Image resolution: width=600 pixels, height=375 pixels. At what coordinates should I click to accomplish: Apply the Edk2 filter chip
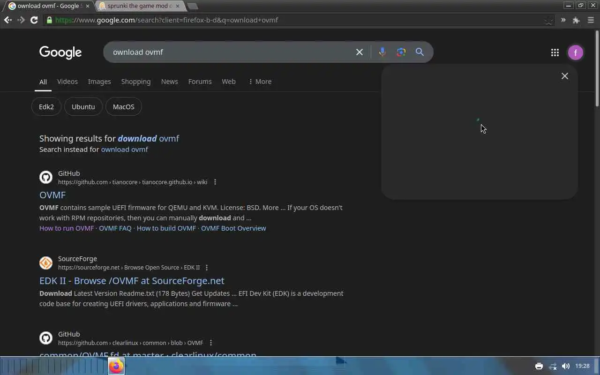(46, 107)
